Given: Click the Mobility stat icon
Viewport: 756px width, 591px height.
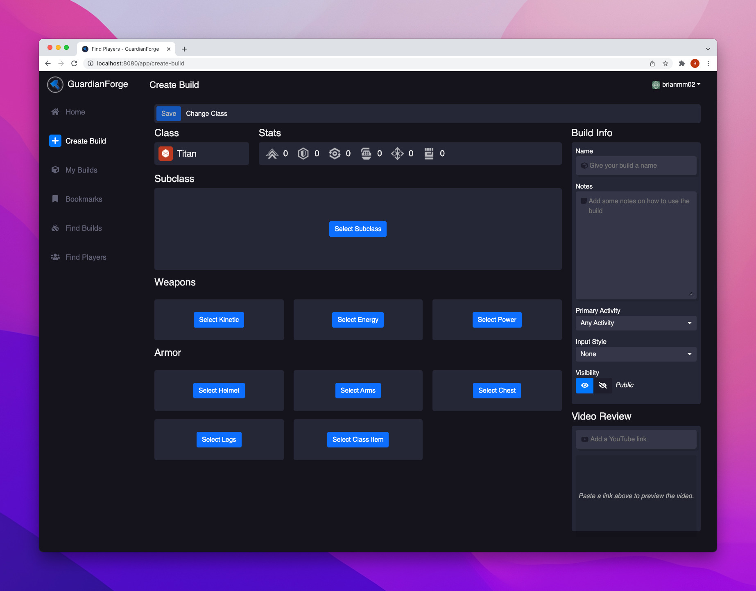Looking at the screenshot, I should tap(272, 153).
